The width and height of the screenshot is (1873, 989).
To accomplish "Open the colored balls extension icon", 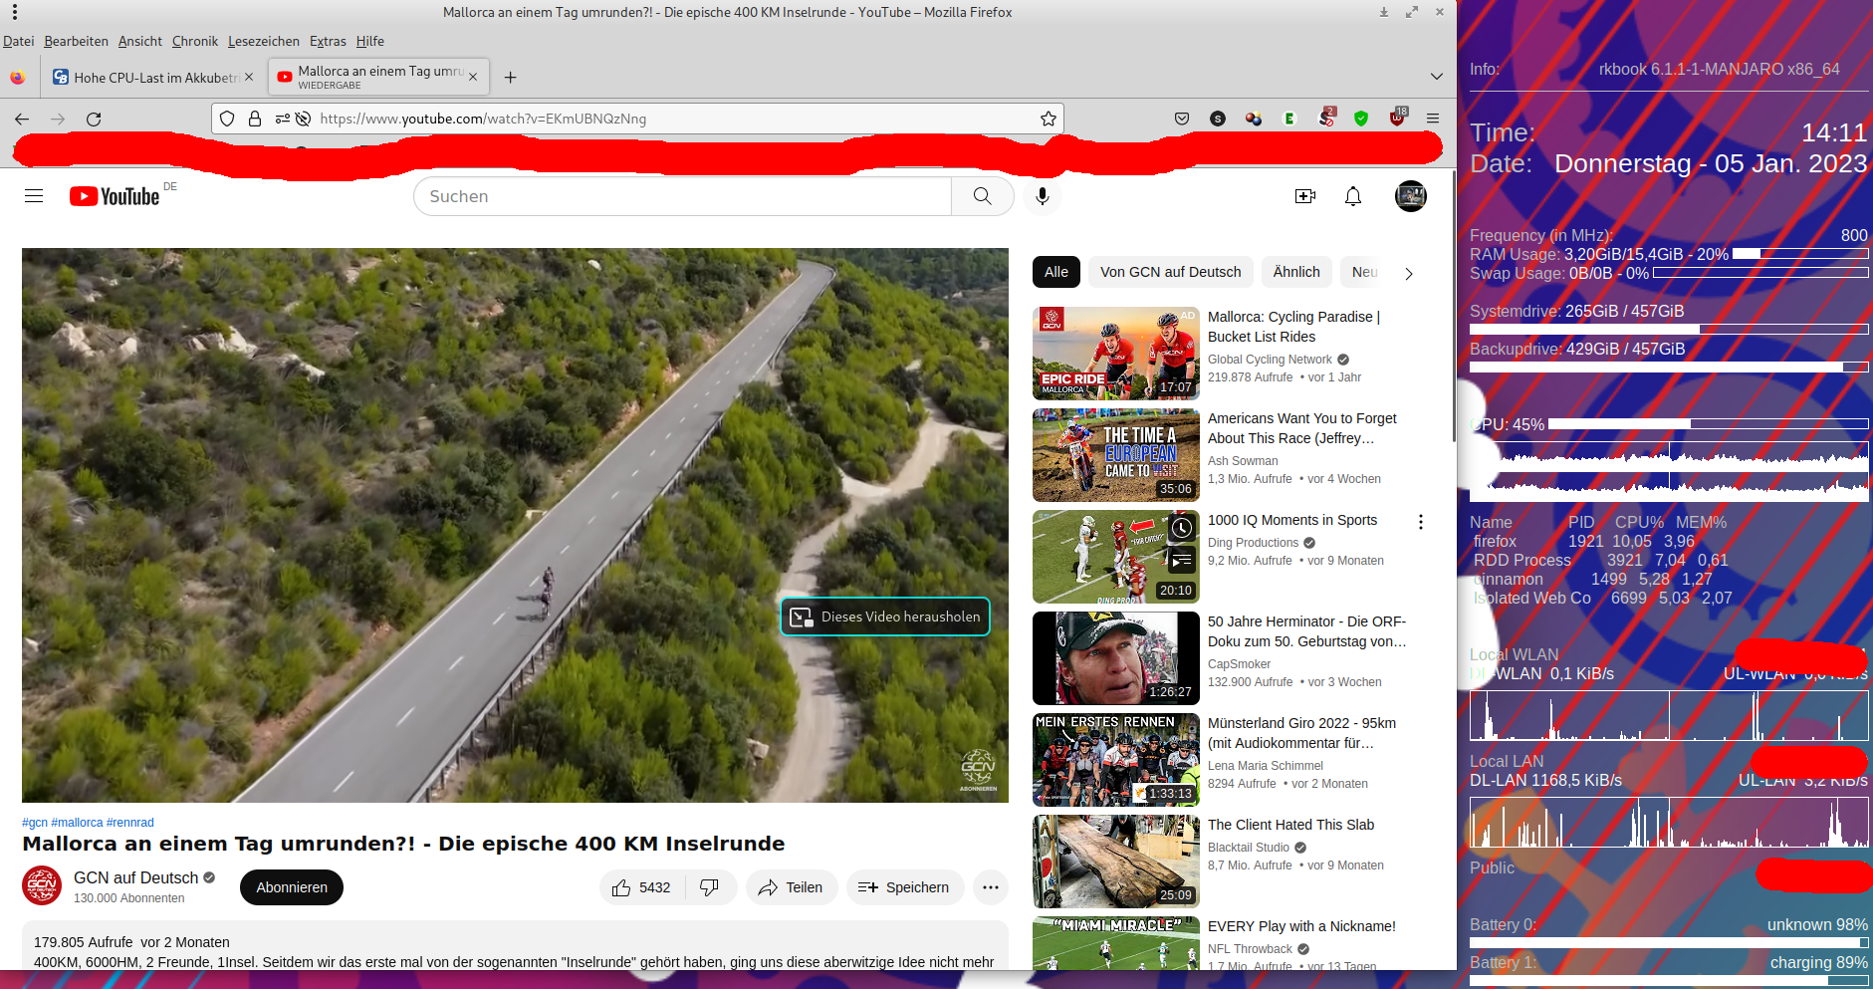I will [1254, 119].
